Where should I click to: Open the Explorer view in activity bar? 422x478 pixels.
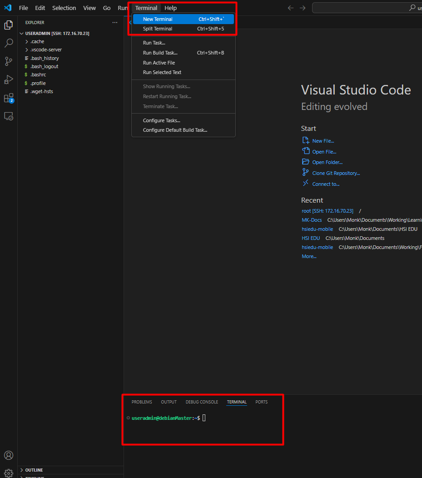(9, 25)
